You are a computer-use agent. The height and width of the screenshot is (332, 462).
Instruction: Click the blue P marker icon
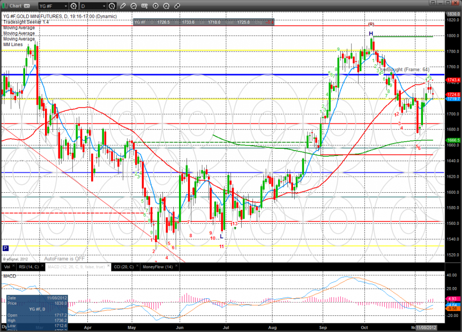[5, 248]
